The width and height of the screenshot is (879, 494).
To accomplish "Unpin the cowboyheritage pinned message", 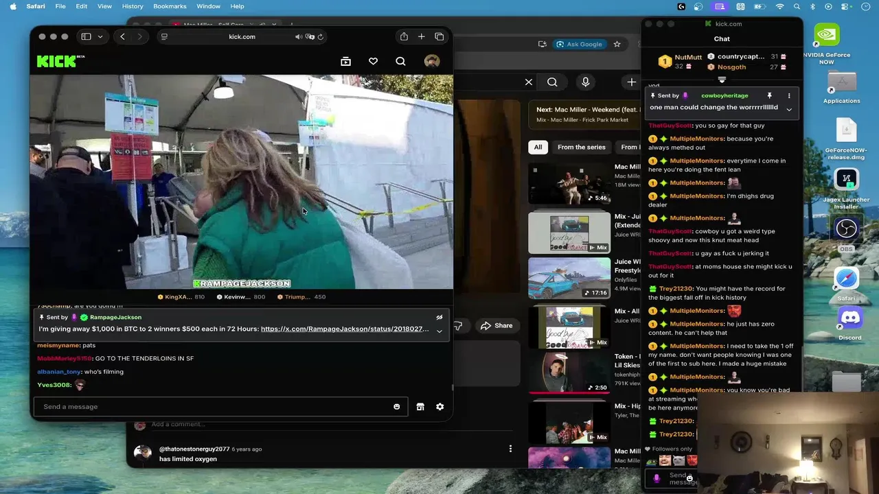I will click(769, 95).
